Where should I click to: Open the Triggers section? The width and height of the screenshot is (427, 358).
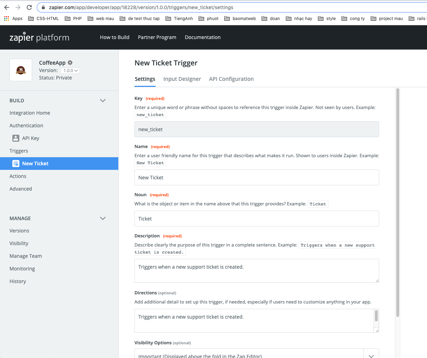pos(19,151)
